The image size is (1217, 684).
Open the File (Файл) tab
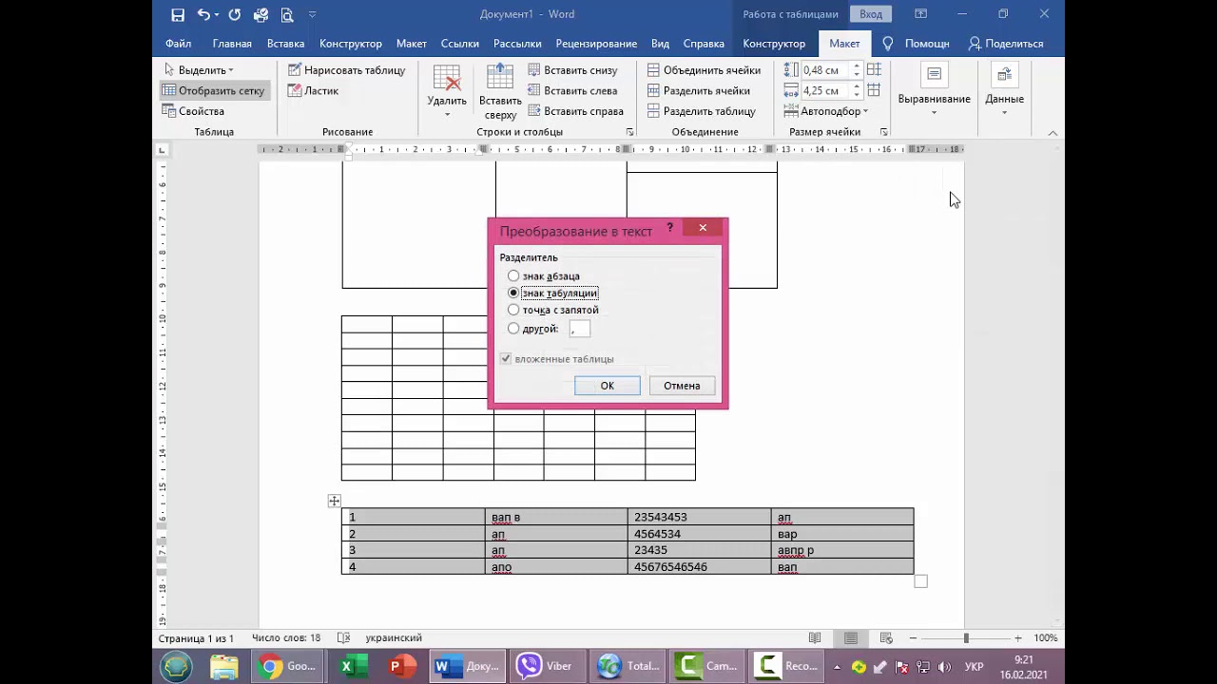pyautogui.click(x=178, y=44)
